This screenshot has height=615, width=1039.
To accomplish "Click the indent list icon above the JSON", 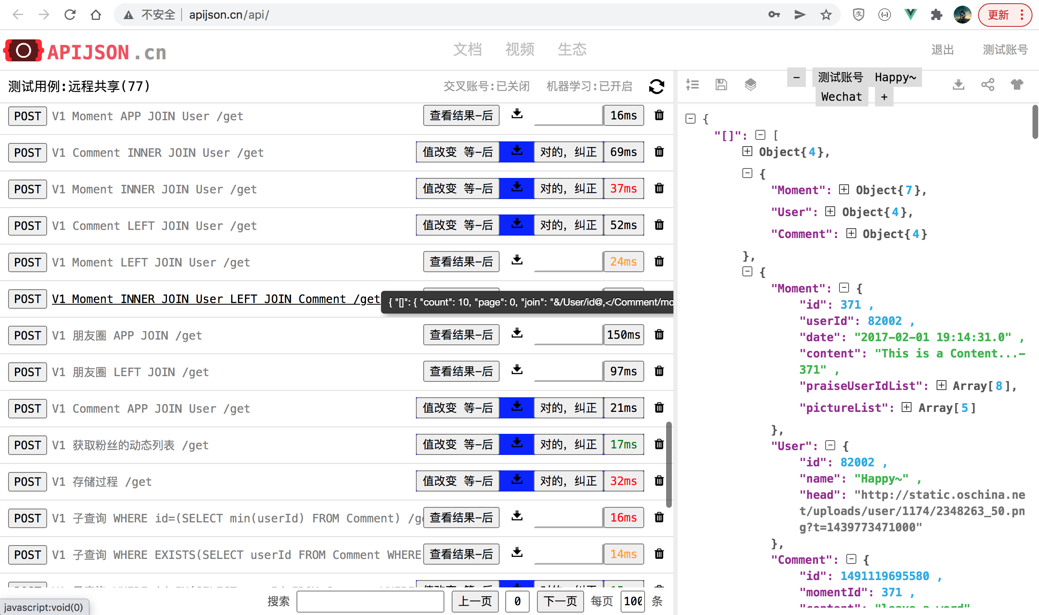I will tap(692, 84).
